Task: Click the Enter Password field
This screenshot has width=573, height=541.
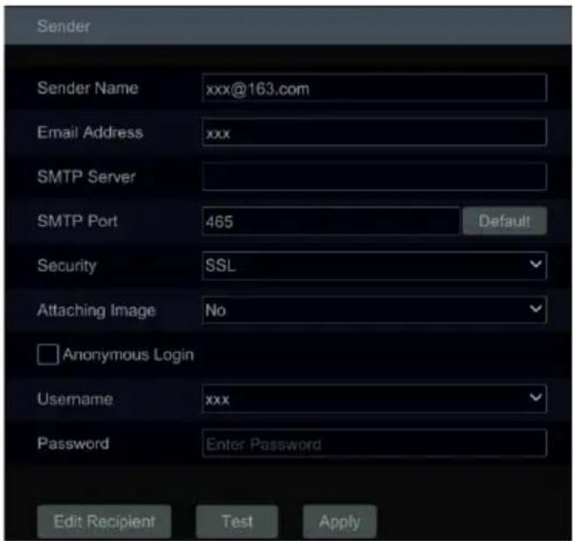Action: (374, 443)
